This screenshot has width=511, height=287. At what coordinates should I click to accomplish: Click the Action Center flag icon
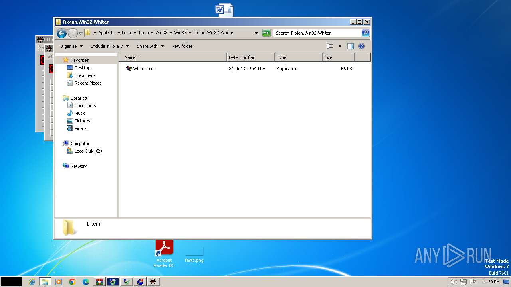pyautogui.click(x=473, y=282)
